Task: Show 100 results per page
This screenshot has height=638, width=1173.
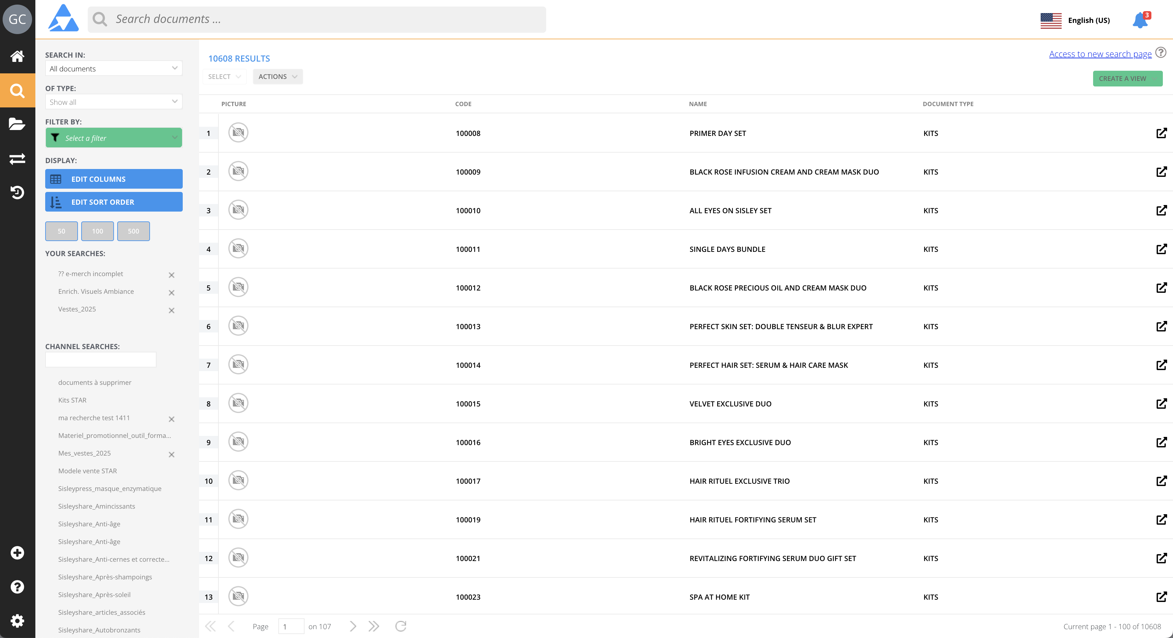Action: (98, 231)
